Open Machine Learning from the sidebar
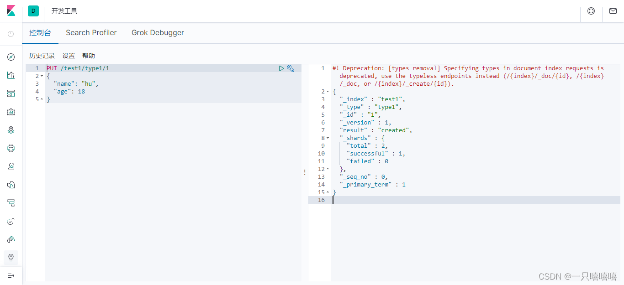This screenshot has width=624, height=285. [11, 148]
